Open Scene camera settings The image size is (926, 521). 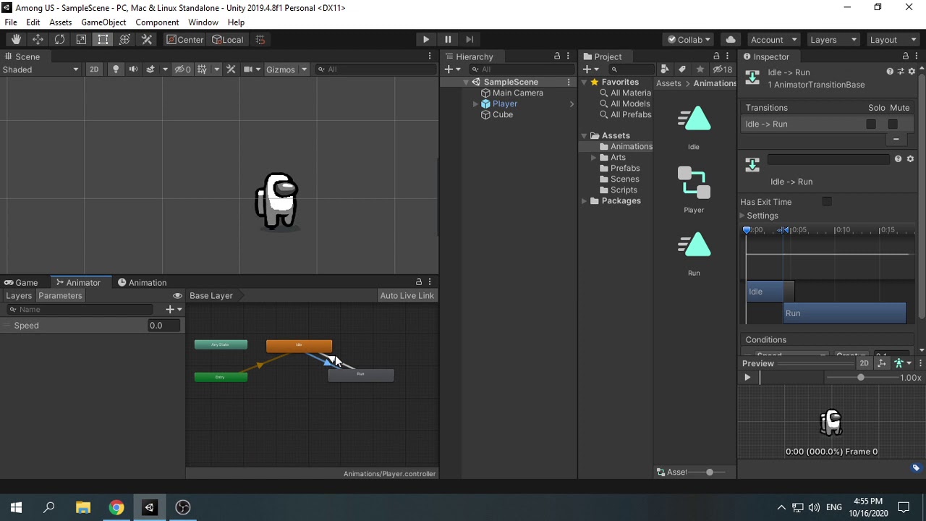tap(248, 69)
